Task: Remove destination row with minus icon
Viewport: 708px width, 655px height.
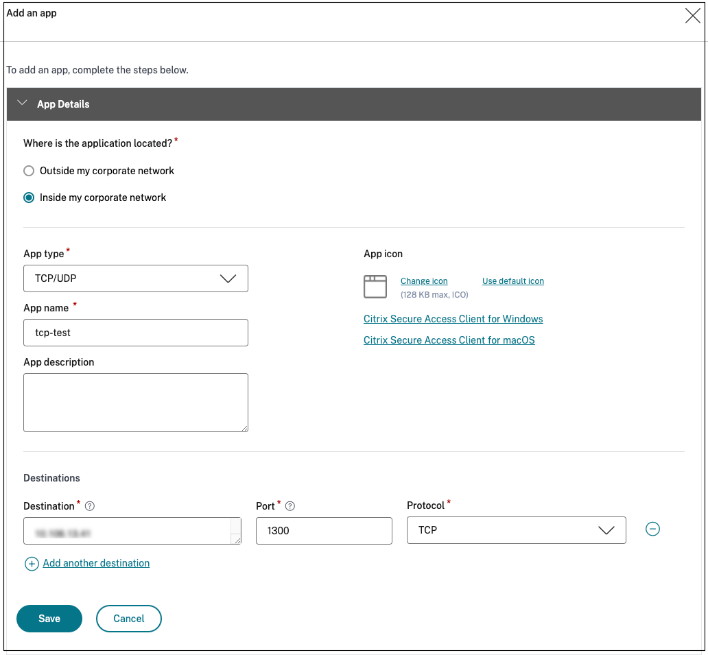Action: tap(653, 529)
